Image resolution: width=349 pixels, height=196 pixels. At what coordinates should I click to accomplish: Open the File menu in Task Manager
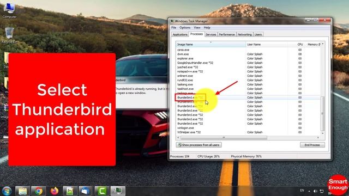pyautogui.click(x=173, y=28)
